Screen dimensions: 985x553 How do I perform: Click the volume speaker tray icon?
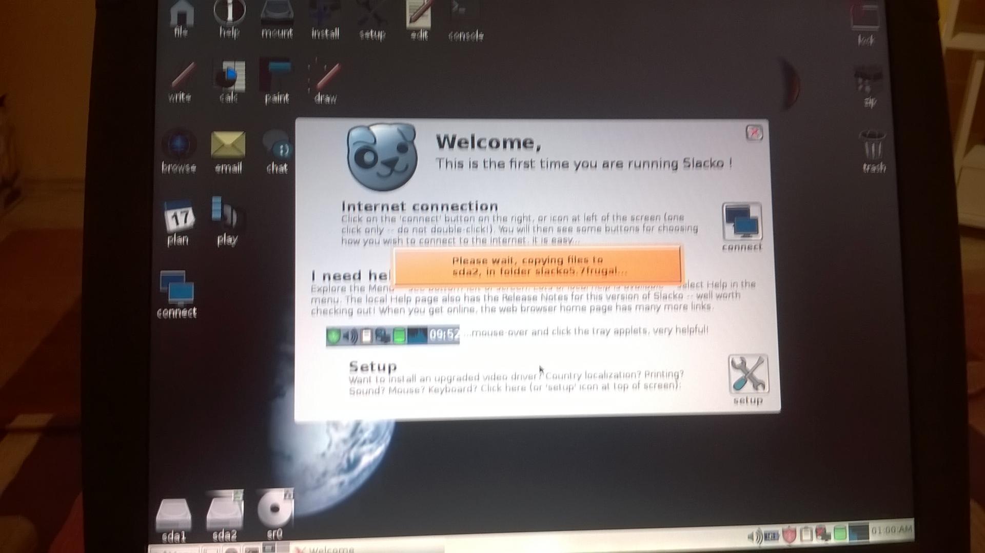(755, 536)
